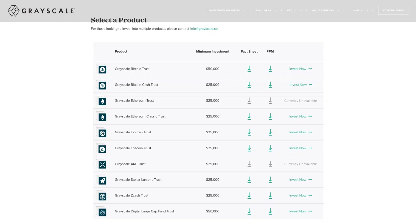Invest Now in Grayscale Bitcoin Trust
Viewport: 416px width, 222px height.
pos(300,69)
